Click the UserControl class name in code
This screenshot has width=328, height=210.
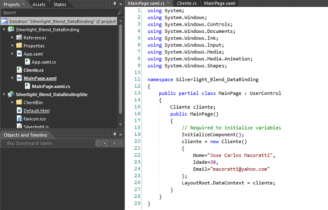tap(265, 93)
